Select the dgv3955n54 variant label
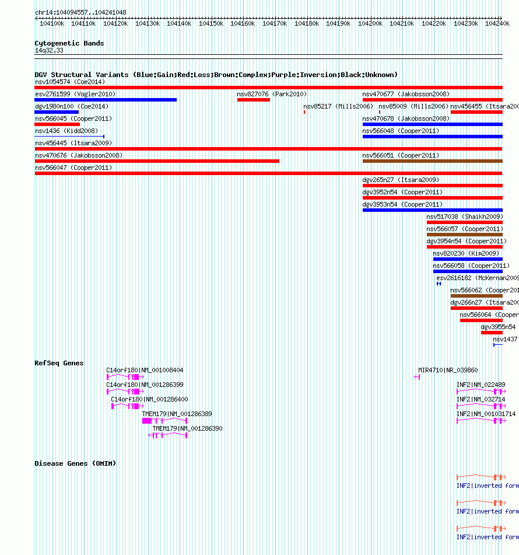This screenshot has height=555, width=519. 498,327
